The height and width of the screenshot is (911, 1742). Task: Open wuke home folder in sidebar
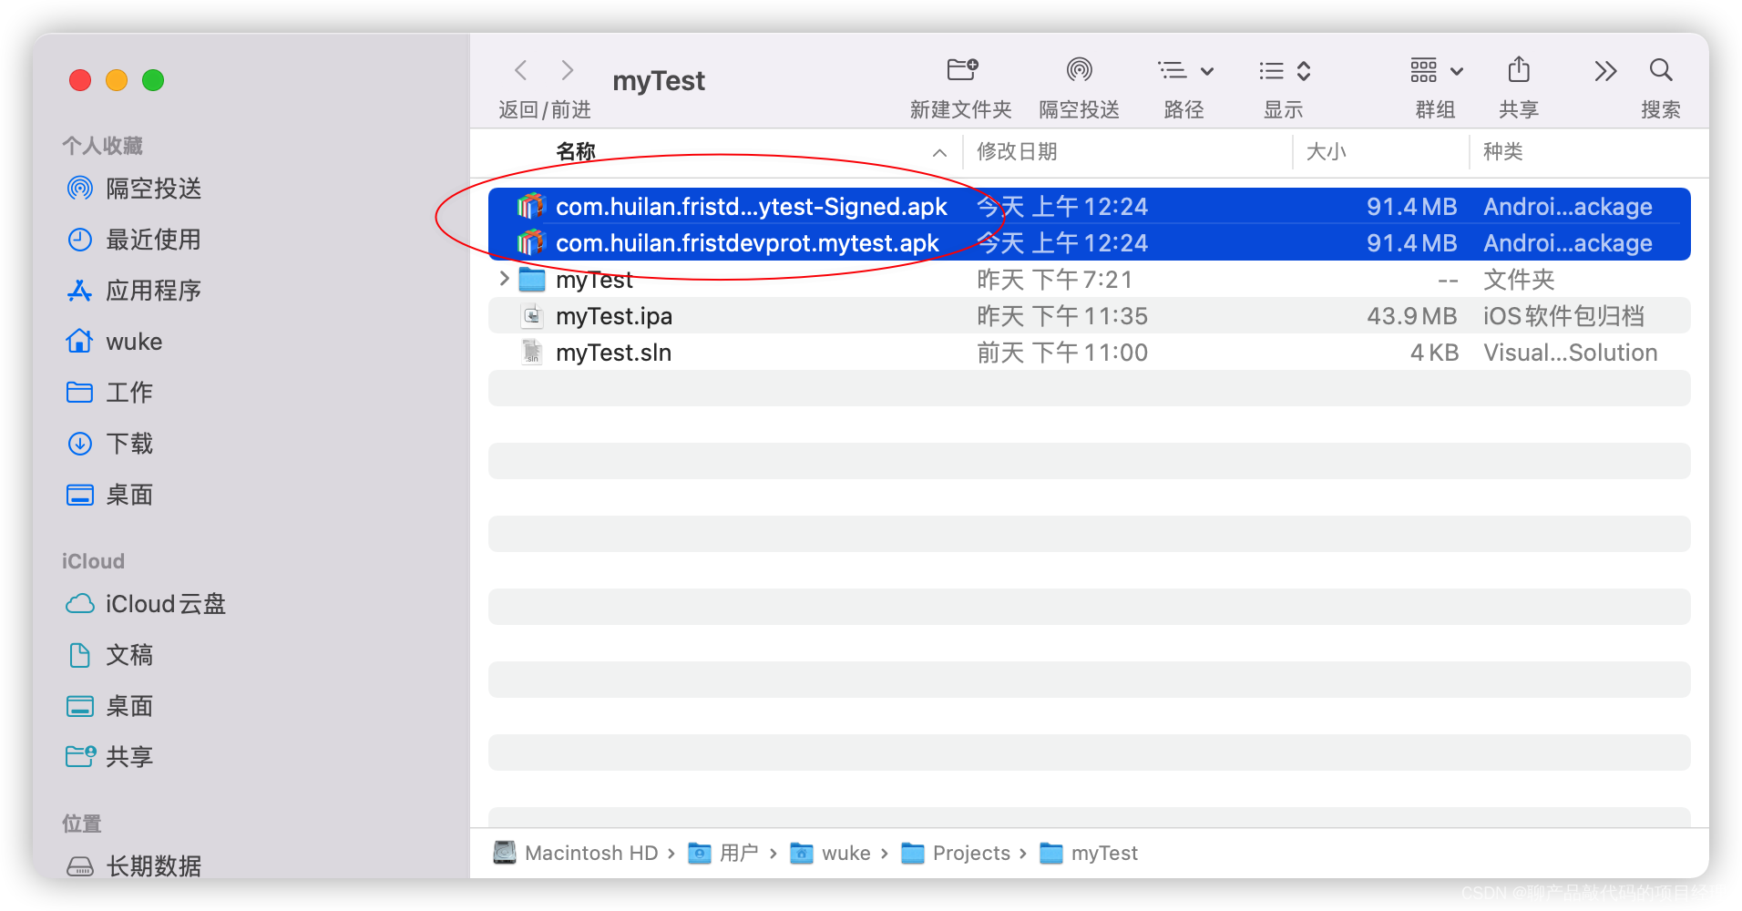tap(114, 342)
